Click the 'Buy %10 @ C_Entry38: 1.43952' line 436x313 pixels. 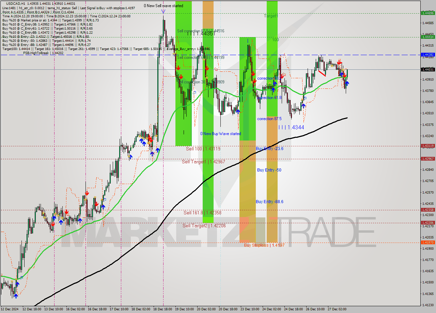click(x=47, y=24)
